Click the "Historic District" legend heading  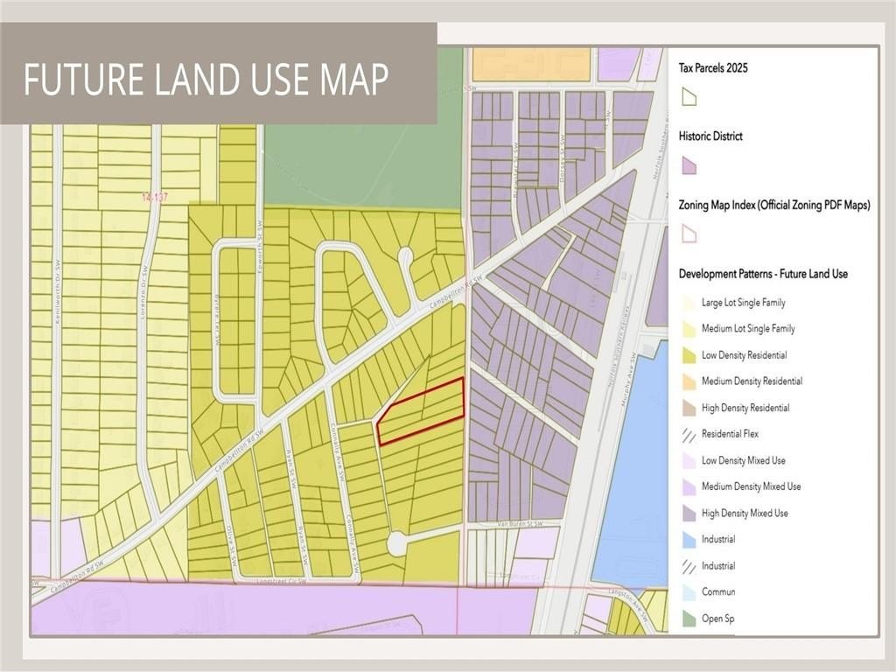pos(710,136)
